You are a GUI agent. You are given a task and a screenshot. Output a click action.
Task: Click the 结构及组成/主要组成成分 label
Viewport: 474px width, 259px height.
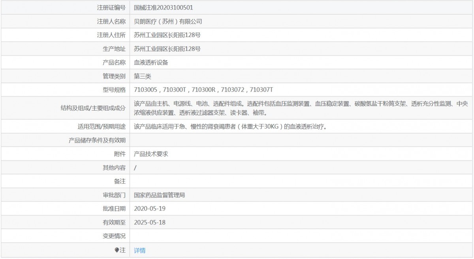pos(93,108)
